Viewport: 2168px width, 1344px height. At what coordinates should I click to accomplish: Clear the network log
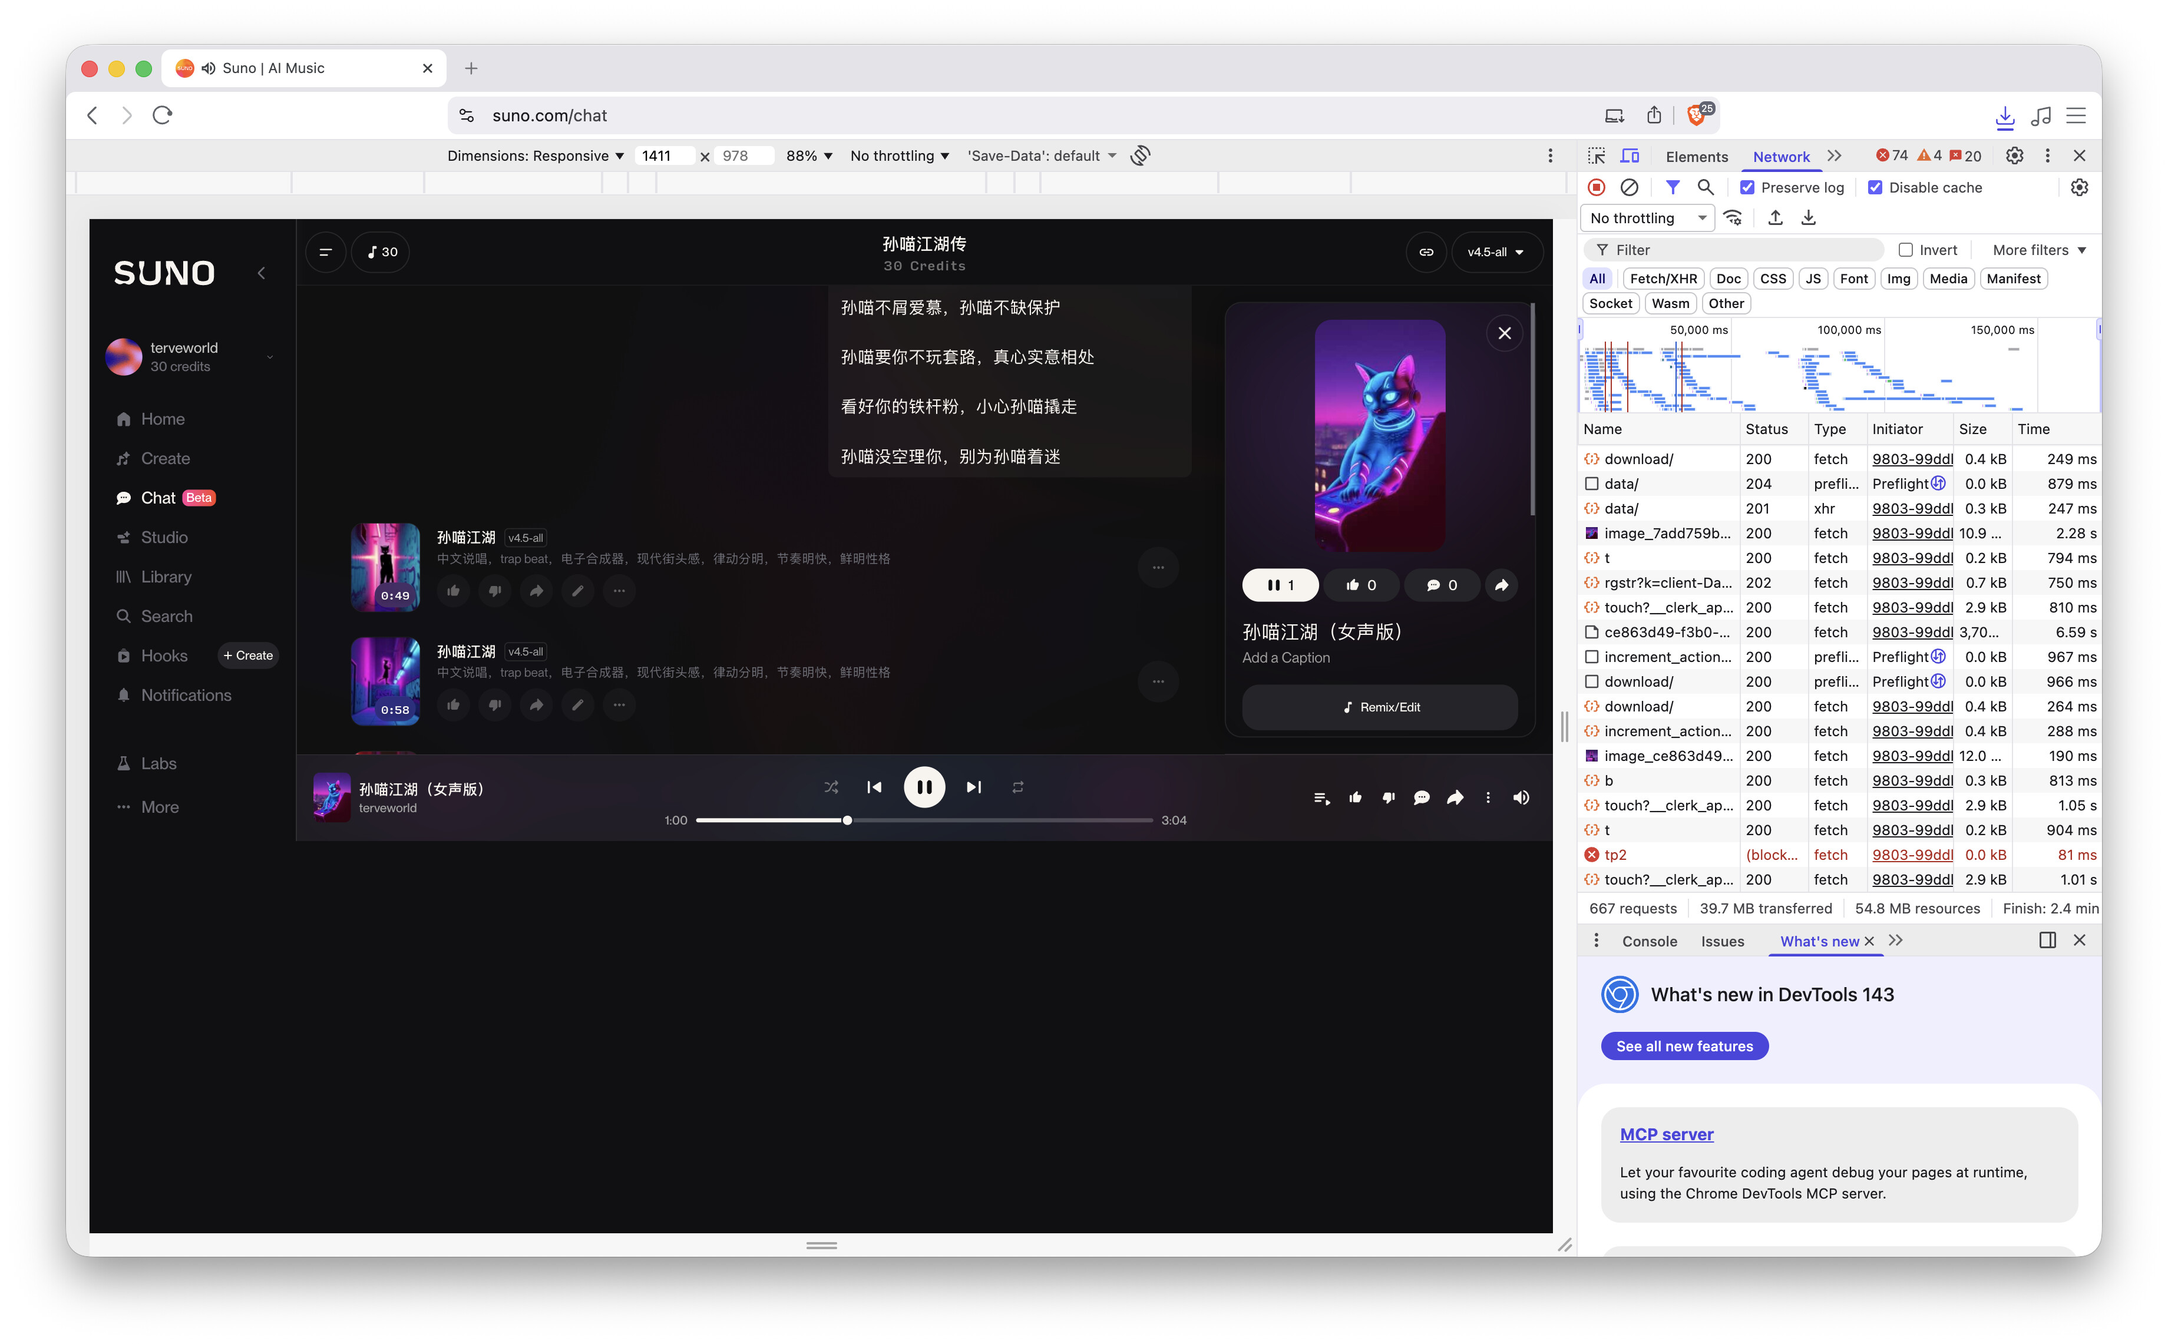1628,187
